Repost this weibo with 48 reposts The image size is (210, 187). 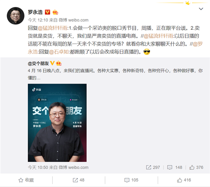[79, 180]
